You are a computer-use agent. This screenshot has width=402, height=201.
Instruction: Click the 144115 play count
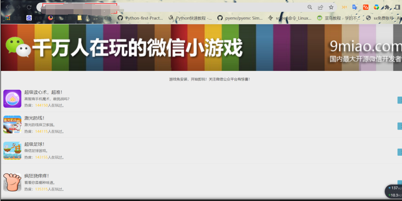41,131
